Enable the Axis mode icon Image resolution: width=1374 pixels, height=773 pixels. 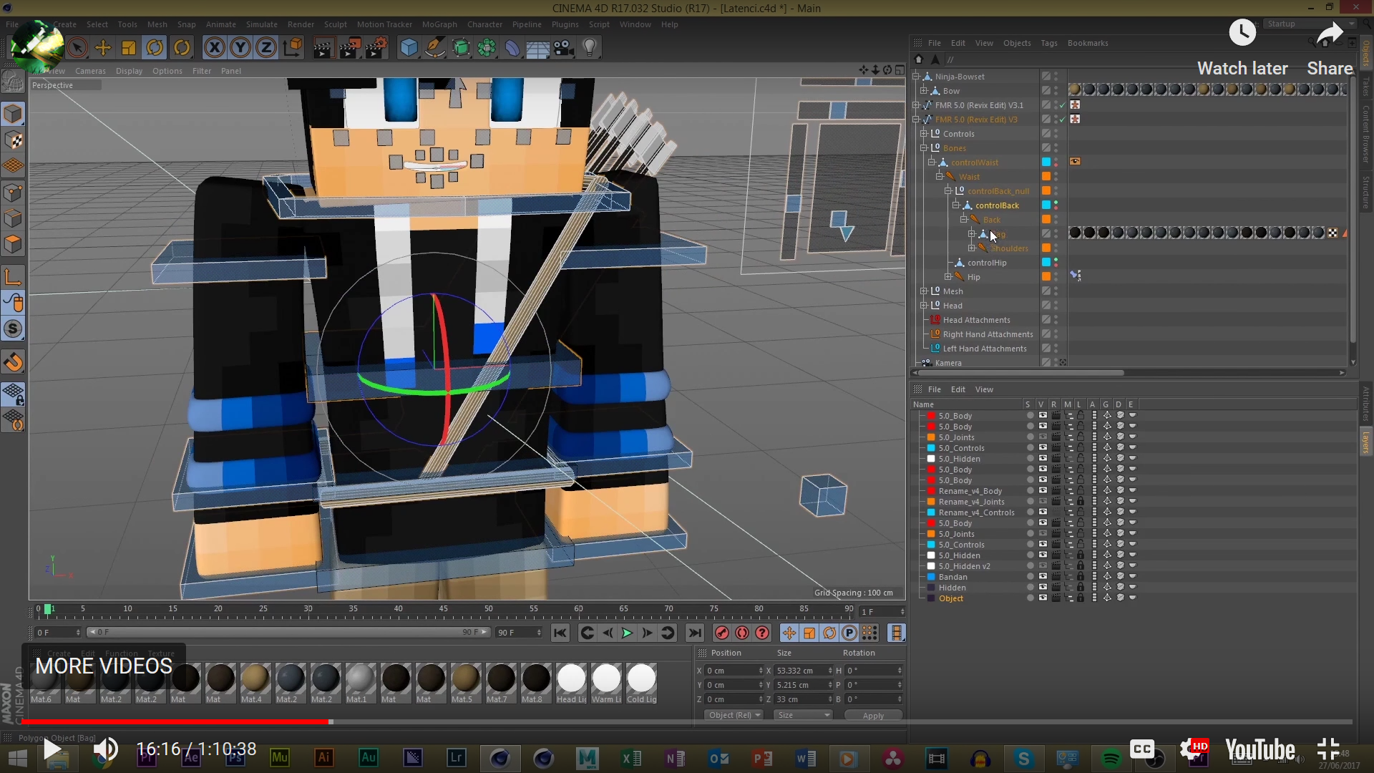pos(13,277)
